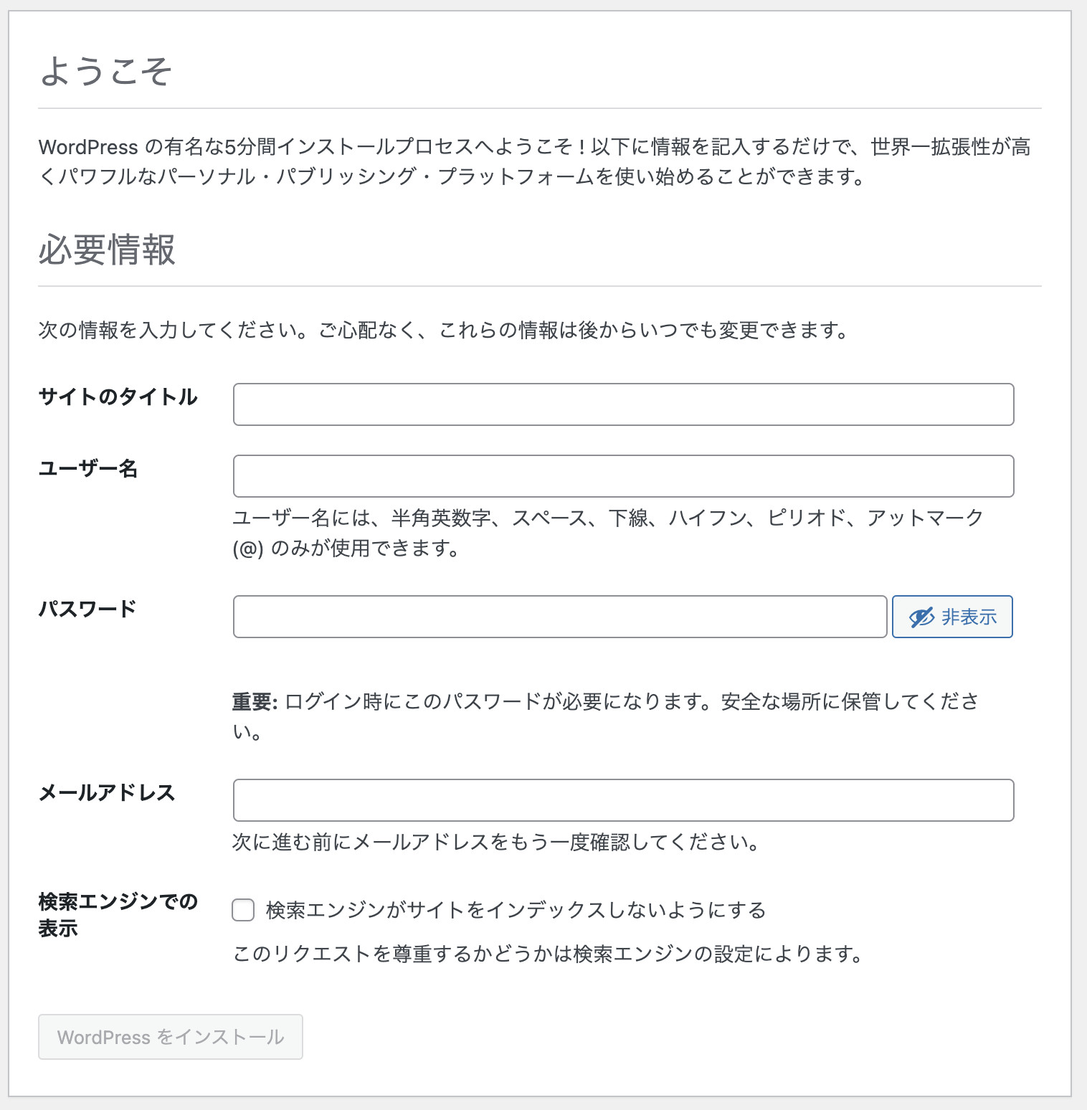1087x1110 pixels.
Task: Select the ユーザー名 input field
Action: [x=622, y=475]
